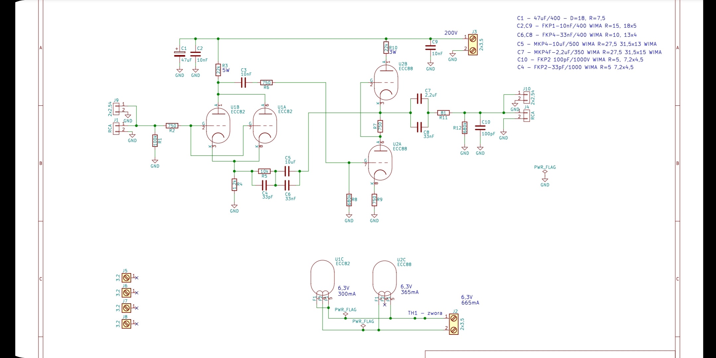Click the C3 10nF coupling capacitor

(x=243, y=83)
